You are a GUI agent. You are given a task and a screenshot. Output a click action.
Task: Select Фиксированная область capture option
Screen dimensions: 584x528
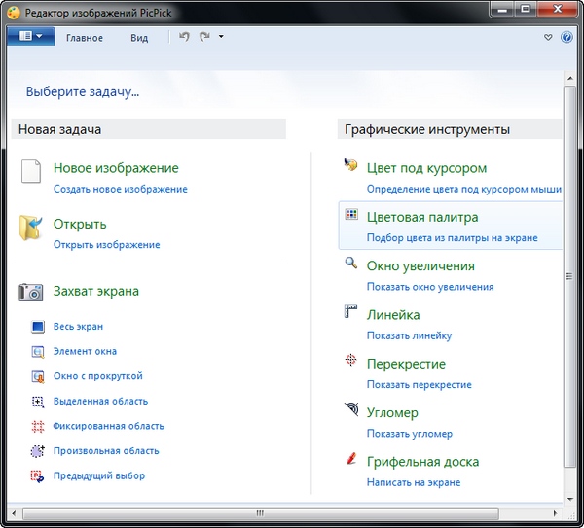108,426
